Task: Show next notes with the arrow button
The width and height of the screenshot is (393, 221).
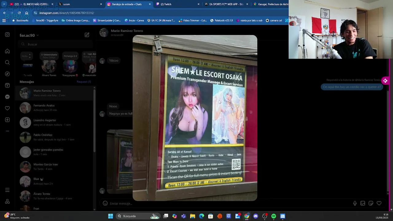Action: click(x=92, y=67)
